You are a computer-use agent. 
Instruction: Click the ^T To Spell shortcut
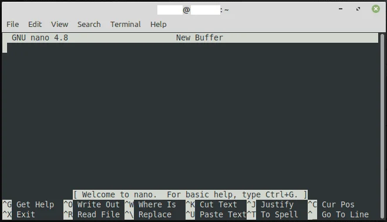click(272, 214)
